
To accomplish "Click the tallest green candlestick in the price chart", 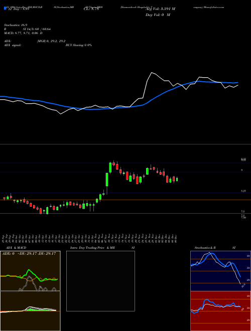I will pyautogui.click(x=107, y=180).
